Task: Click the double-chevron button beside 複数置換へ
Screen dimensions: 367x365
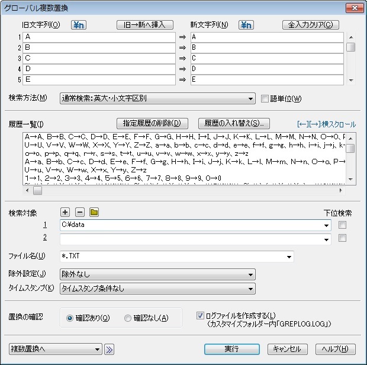Action: click(x=109, y=350)
